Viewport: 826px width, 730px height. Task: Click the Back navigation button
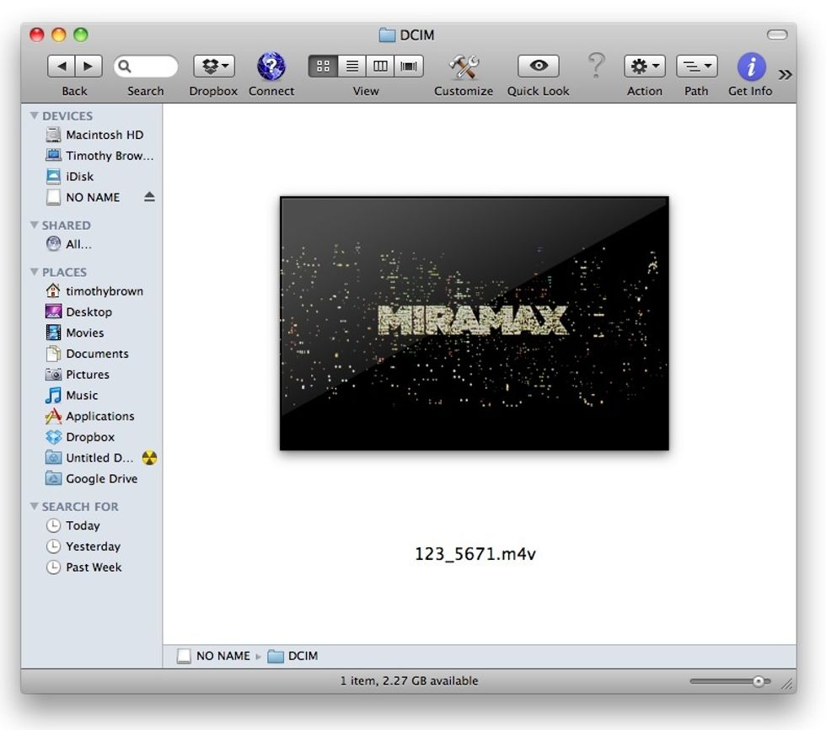click(x=62, y=65)
